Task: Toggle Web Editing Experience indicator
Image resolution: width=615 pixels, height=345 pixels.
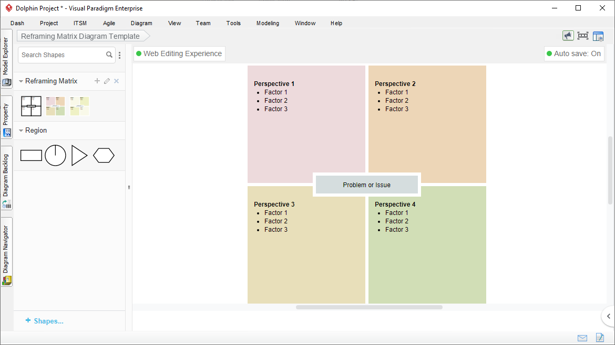Action: point(179,53)
